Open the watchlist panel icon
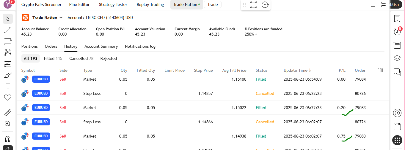Image resolution: width=405 pixels, height=150 pixels. point(397,19)
